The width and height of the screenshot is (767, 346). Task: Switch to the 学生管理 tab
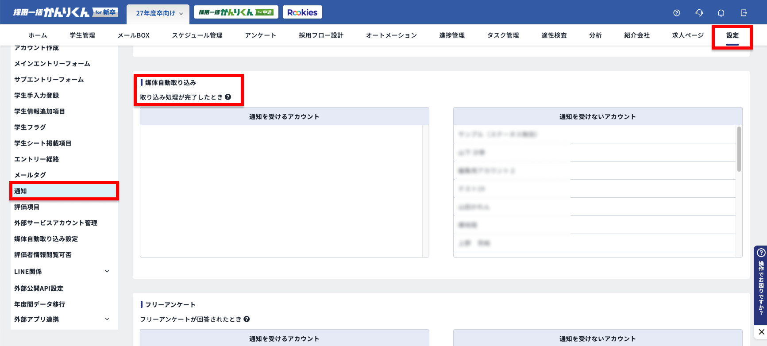82,35
